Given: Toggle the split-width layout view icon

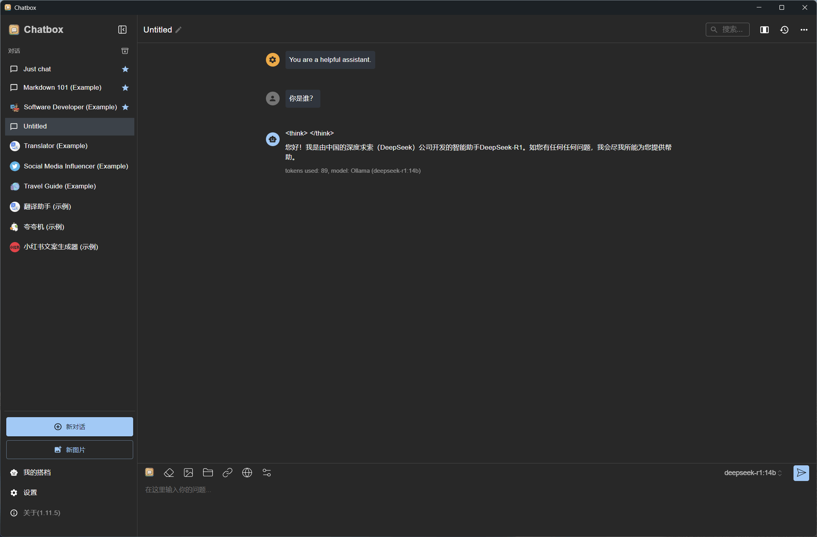Looking at the screenshot, I should [764, 30].
